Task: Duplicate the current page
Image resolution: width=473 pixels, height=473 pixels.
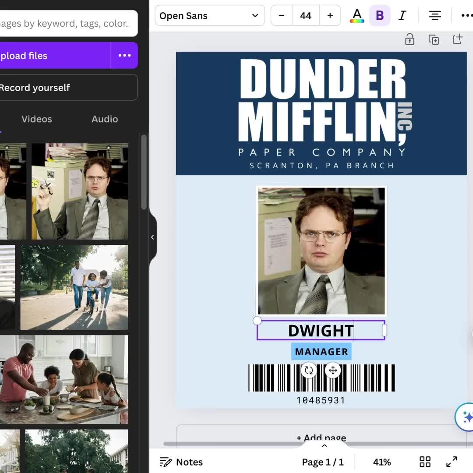Action: click(433, 39)
